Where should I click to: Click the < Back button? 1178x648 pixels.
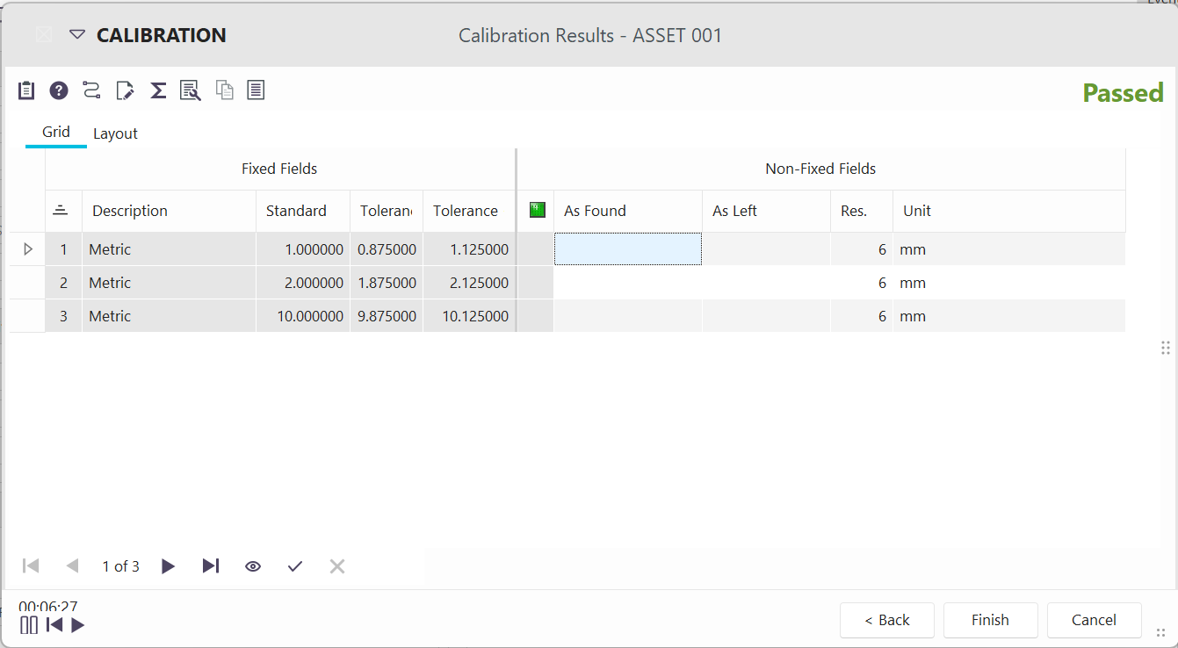[887, 620]
